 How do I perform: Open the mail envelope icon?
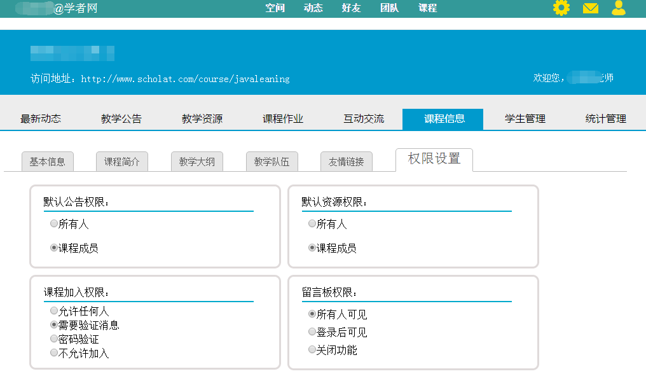coord(591,8)
